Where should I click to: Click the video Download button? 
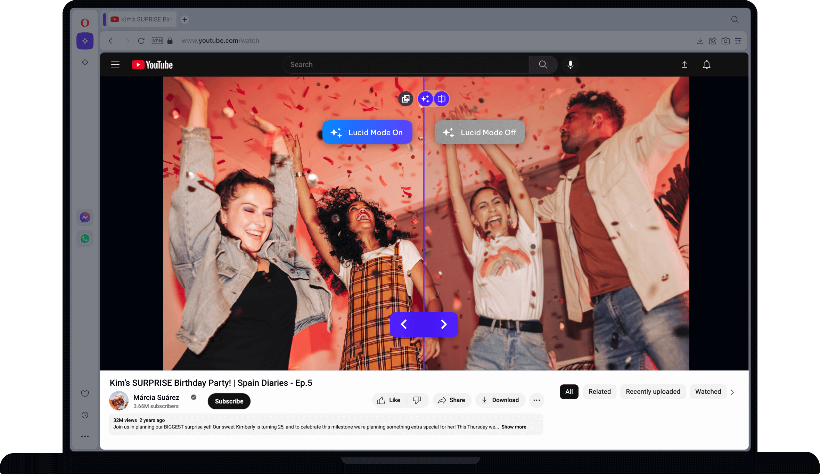coord(500,400)
